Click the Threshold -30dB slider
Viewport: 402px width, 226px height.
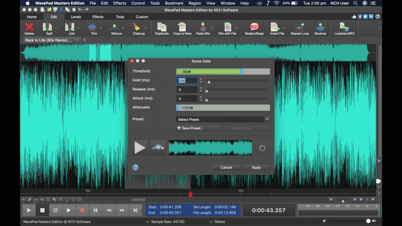pyautogui.click(x=223, y=71)
